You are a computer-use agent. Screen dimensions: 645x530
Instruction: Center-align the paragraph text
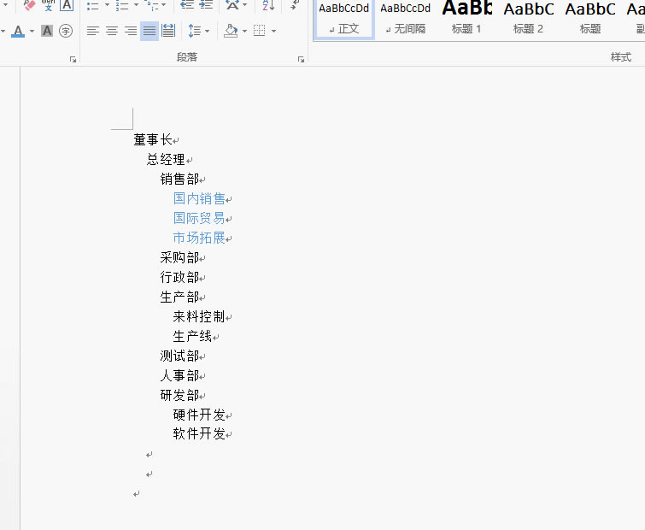click(x=111, y=31)
